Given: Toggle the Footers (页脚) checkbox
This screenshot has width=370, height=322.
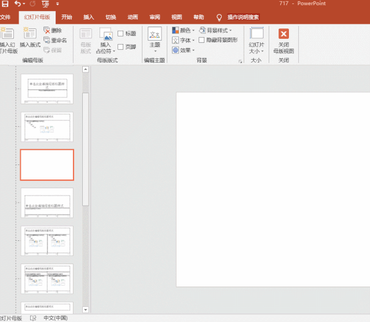Looking at the screenshot, I should coord(120,47).
